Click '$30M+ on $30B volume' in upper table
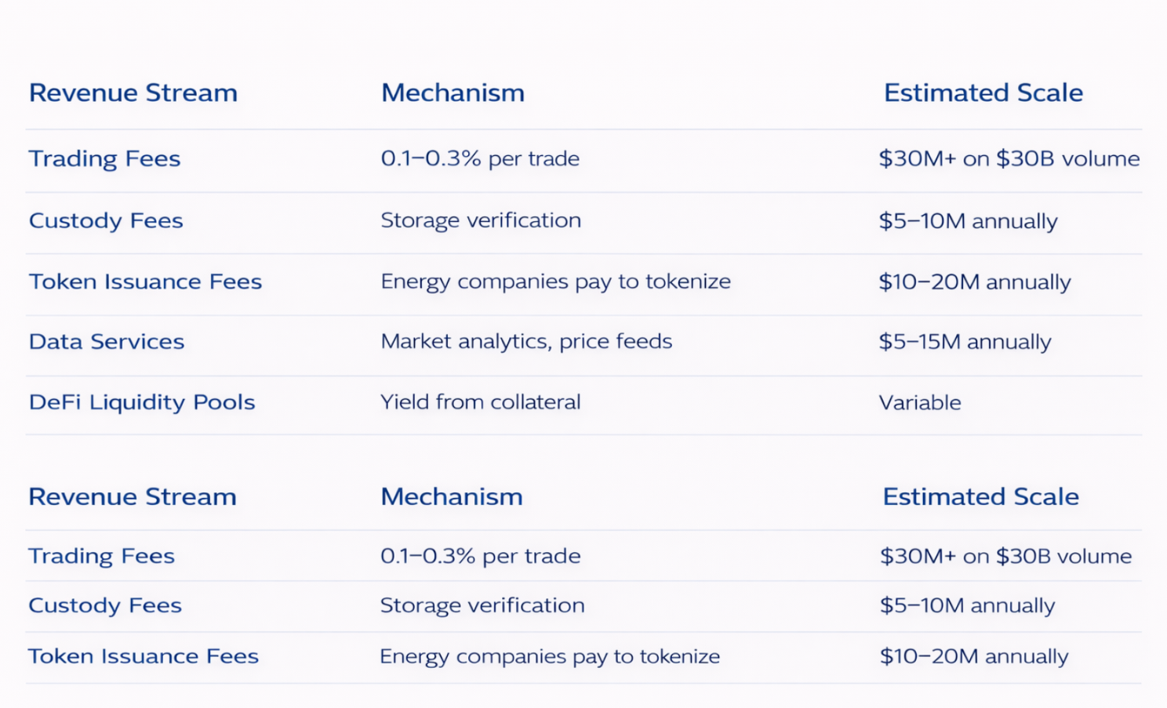Screen dimensions: 1167x708 [1009, 159]
